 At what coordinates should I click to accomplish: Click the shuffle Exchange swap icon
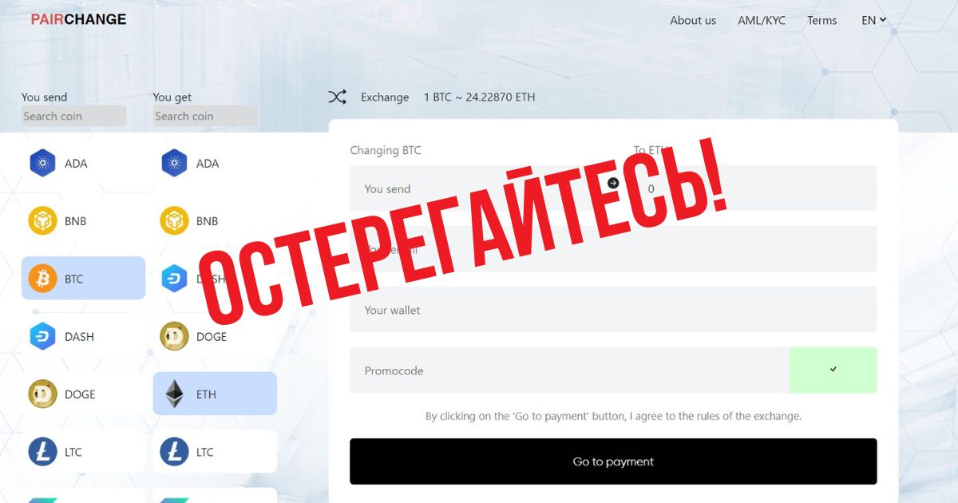(337, 97)
